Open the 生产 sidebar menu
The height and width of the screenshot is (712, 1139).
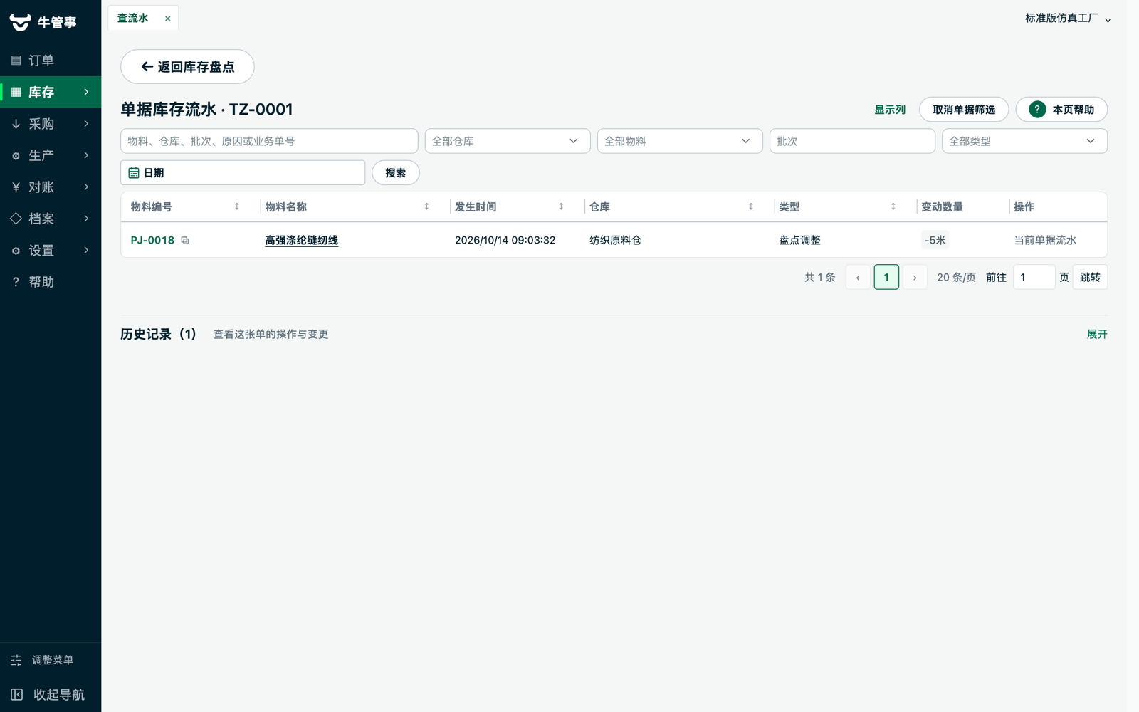51,155
